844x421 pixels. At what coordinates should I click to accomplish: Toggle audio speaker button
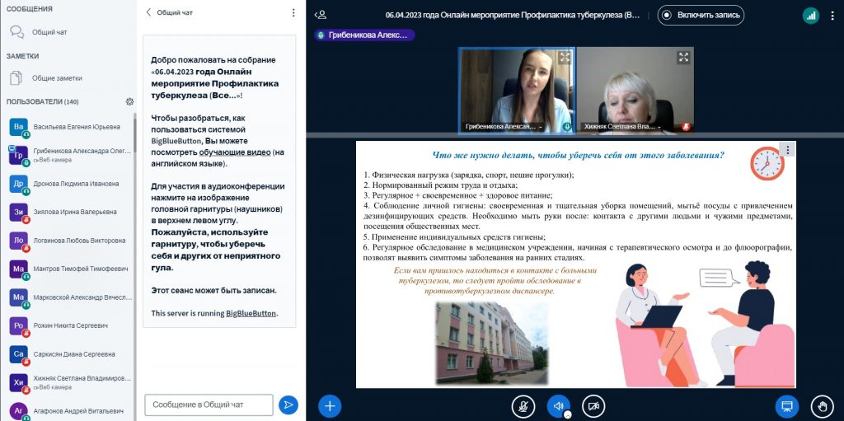point(558,406)
